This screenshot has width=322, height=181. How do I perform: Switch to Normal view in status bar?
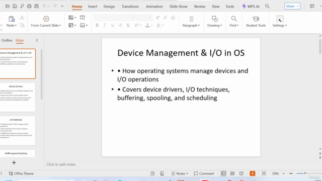coord(223,173)
